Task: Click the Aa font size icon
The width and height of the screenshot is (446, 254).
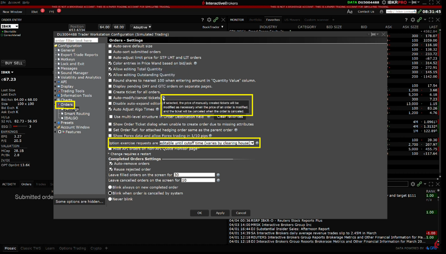Action: pos(350,12)
